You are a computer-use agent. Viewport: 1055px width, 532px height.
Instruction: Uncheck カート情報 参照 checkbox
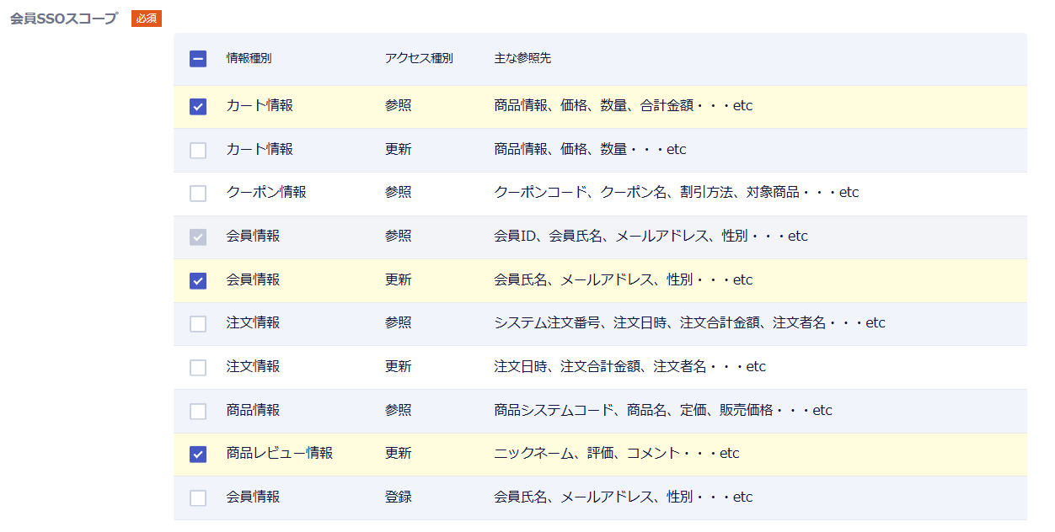(198, 107)
